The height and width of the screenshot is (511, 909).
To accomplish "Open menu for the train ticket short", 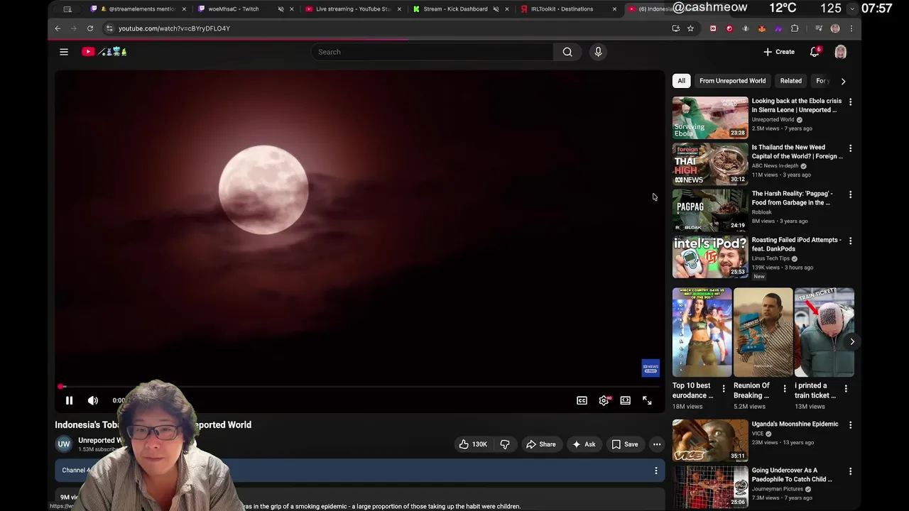I will coord(846,389).
